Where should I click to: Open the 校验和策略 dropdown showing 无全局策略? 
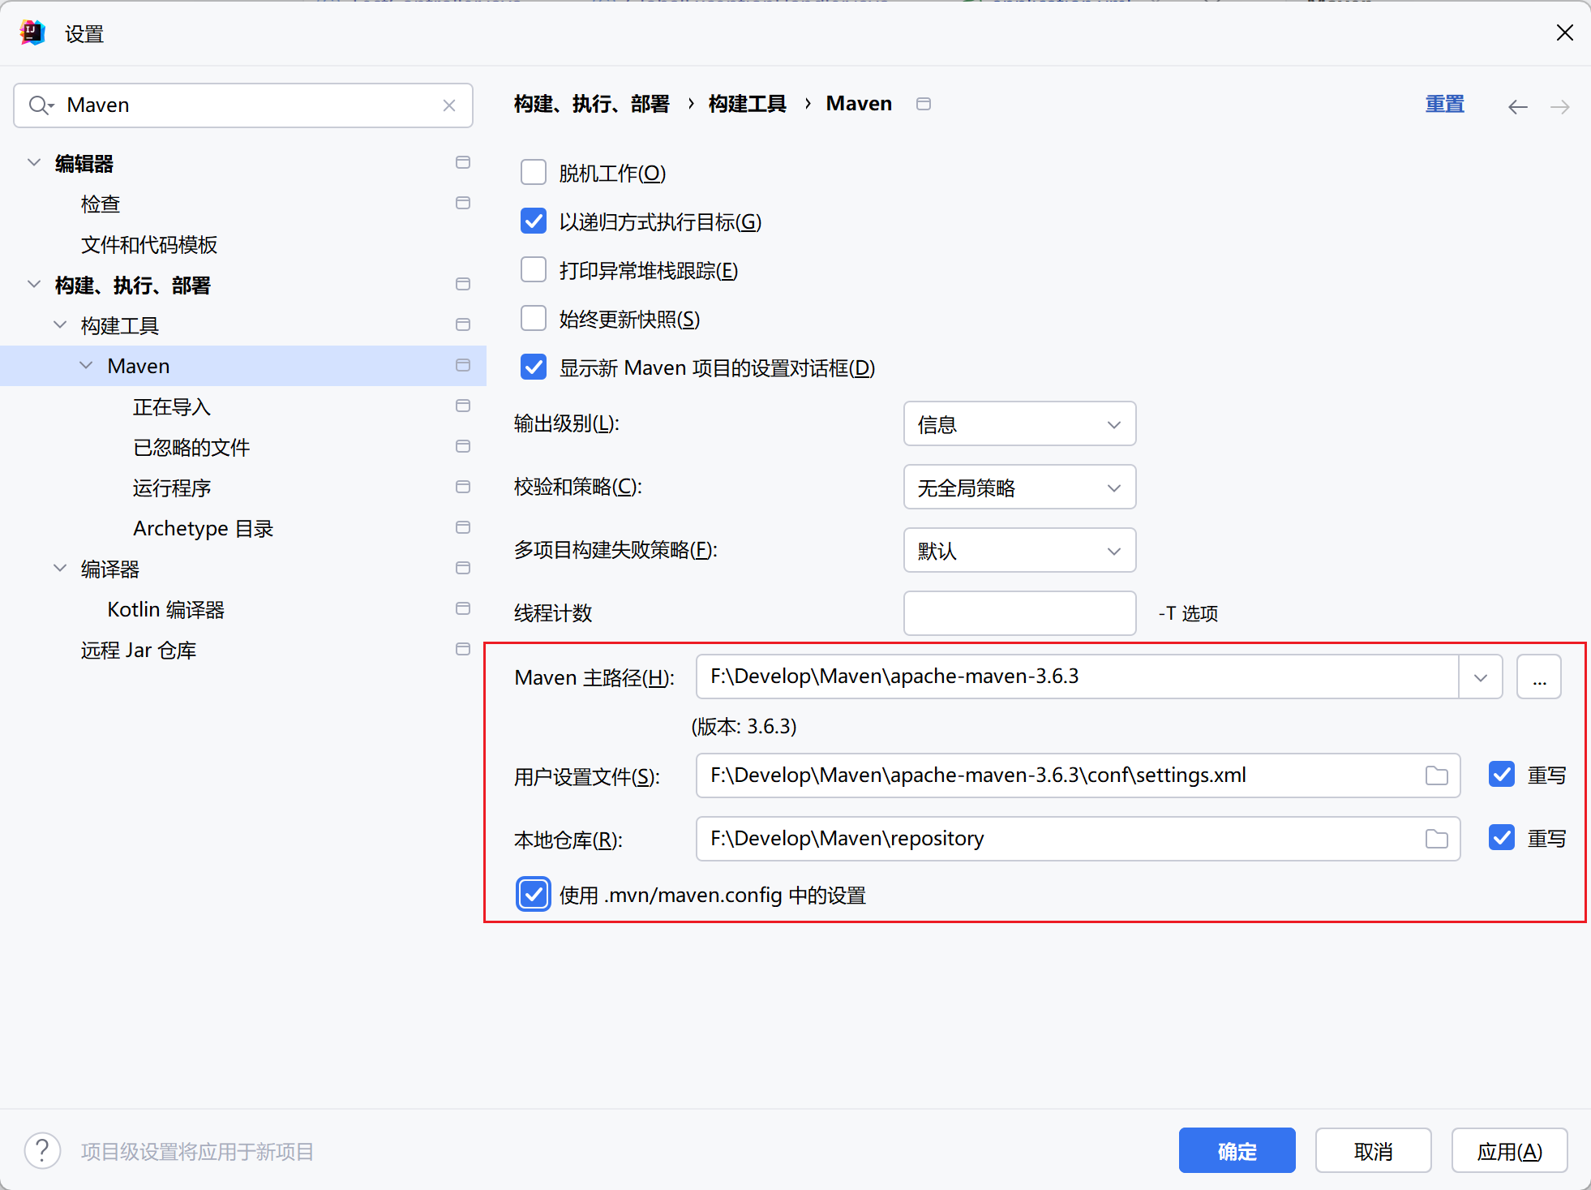pyautogui.click(x=1019, y=487)
